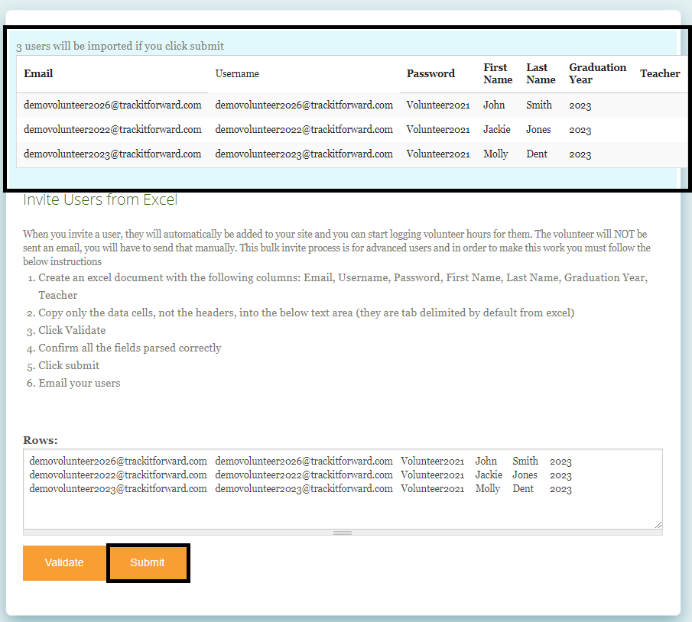
Task: Click Volunteer2021 password in Molly's row
Action: point(438,154)
